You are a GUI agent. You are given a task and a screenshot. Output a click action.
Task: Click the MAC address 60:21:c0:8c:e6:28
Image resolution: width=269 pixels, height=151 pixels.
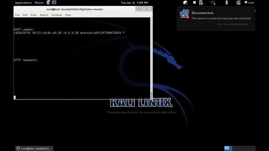(x=47, y=33)
